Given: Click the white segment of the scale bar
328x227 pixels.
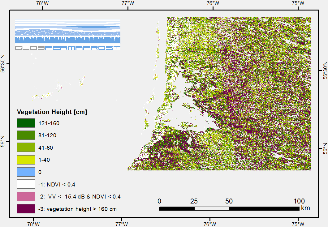Looking at the screenshot, I should coord(212,209).
